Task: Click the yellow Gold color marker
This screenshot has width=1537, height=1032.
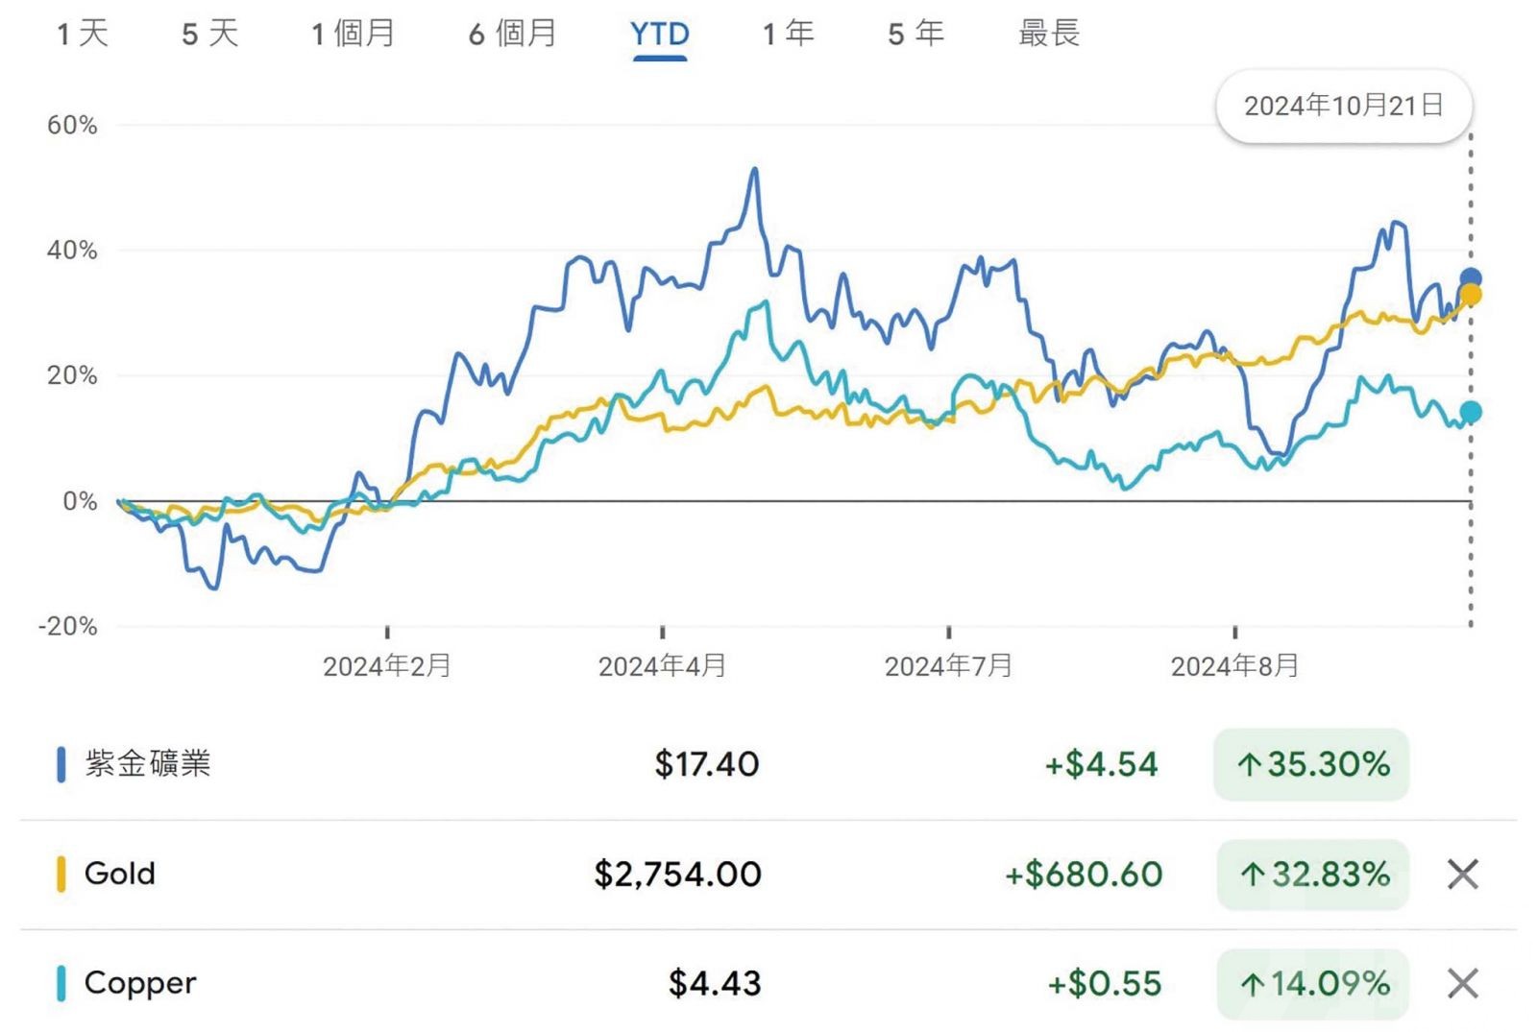Action: [x=61, y=874]
